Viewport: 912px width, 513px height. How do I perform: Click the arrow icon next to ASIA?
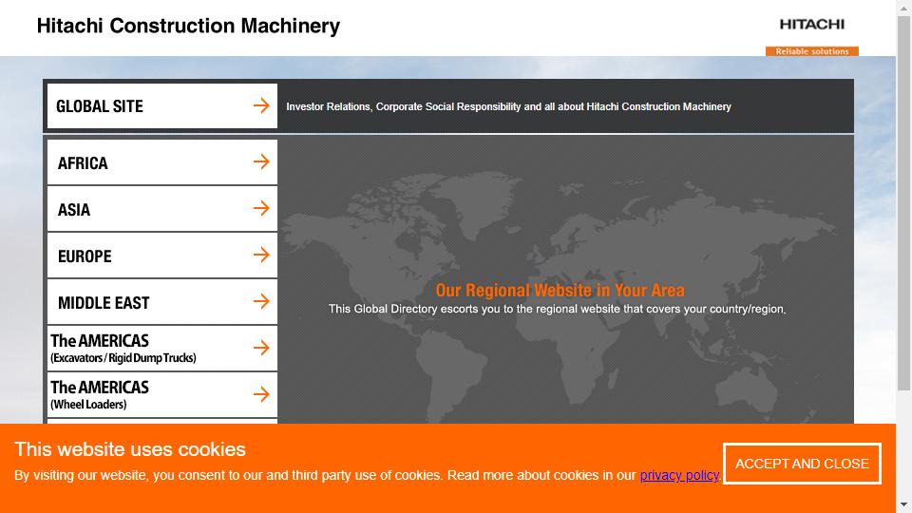point(261,208)
